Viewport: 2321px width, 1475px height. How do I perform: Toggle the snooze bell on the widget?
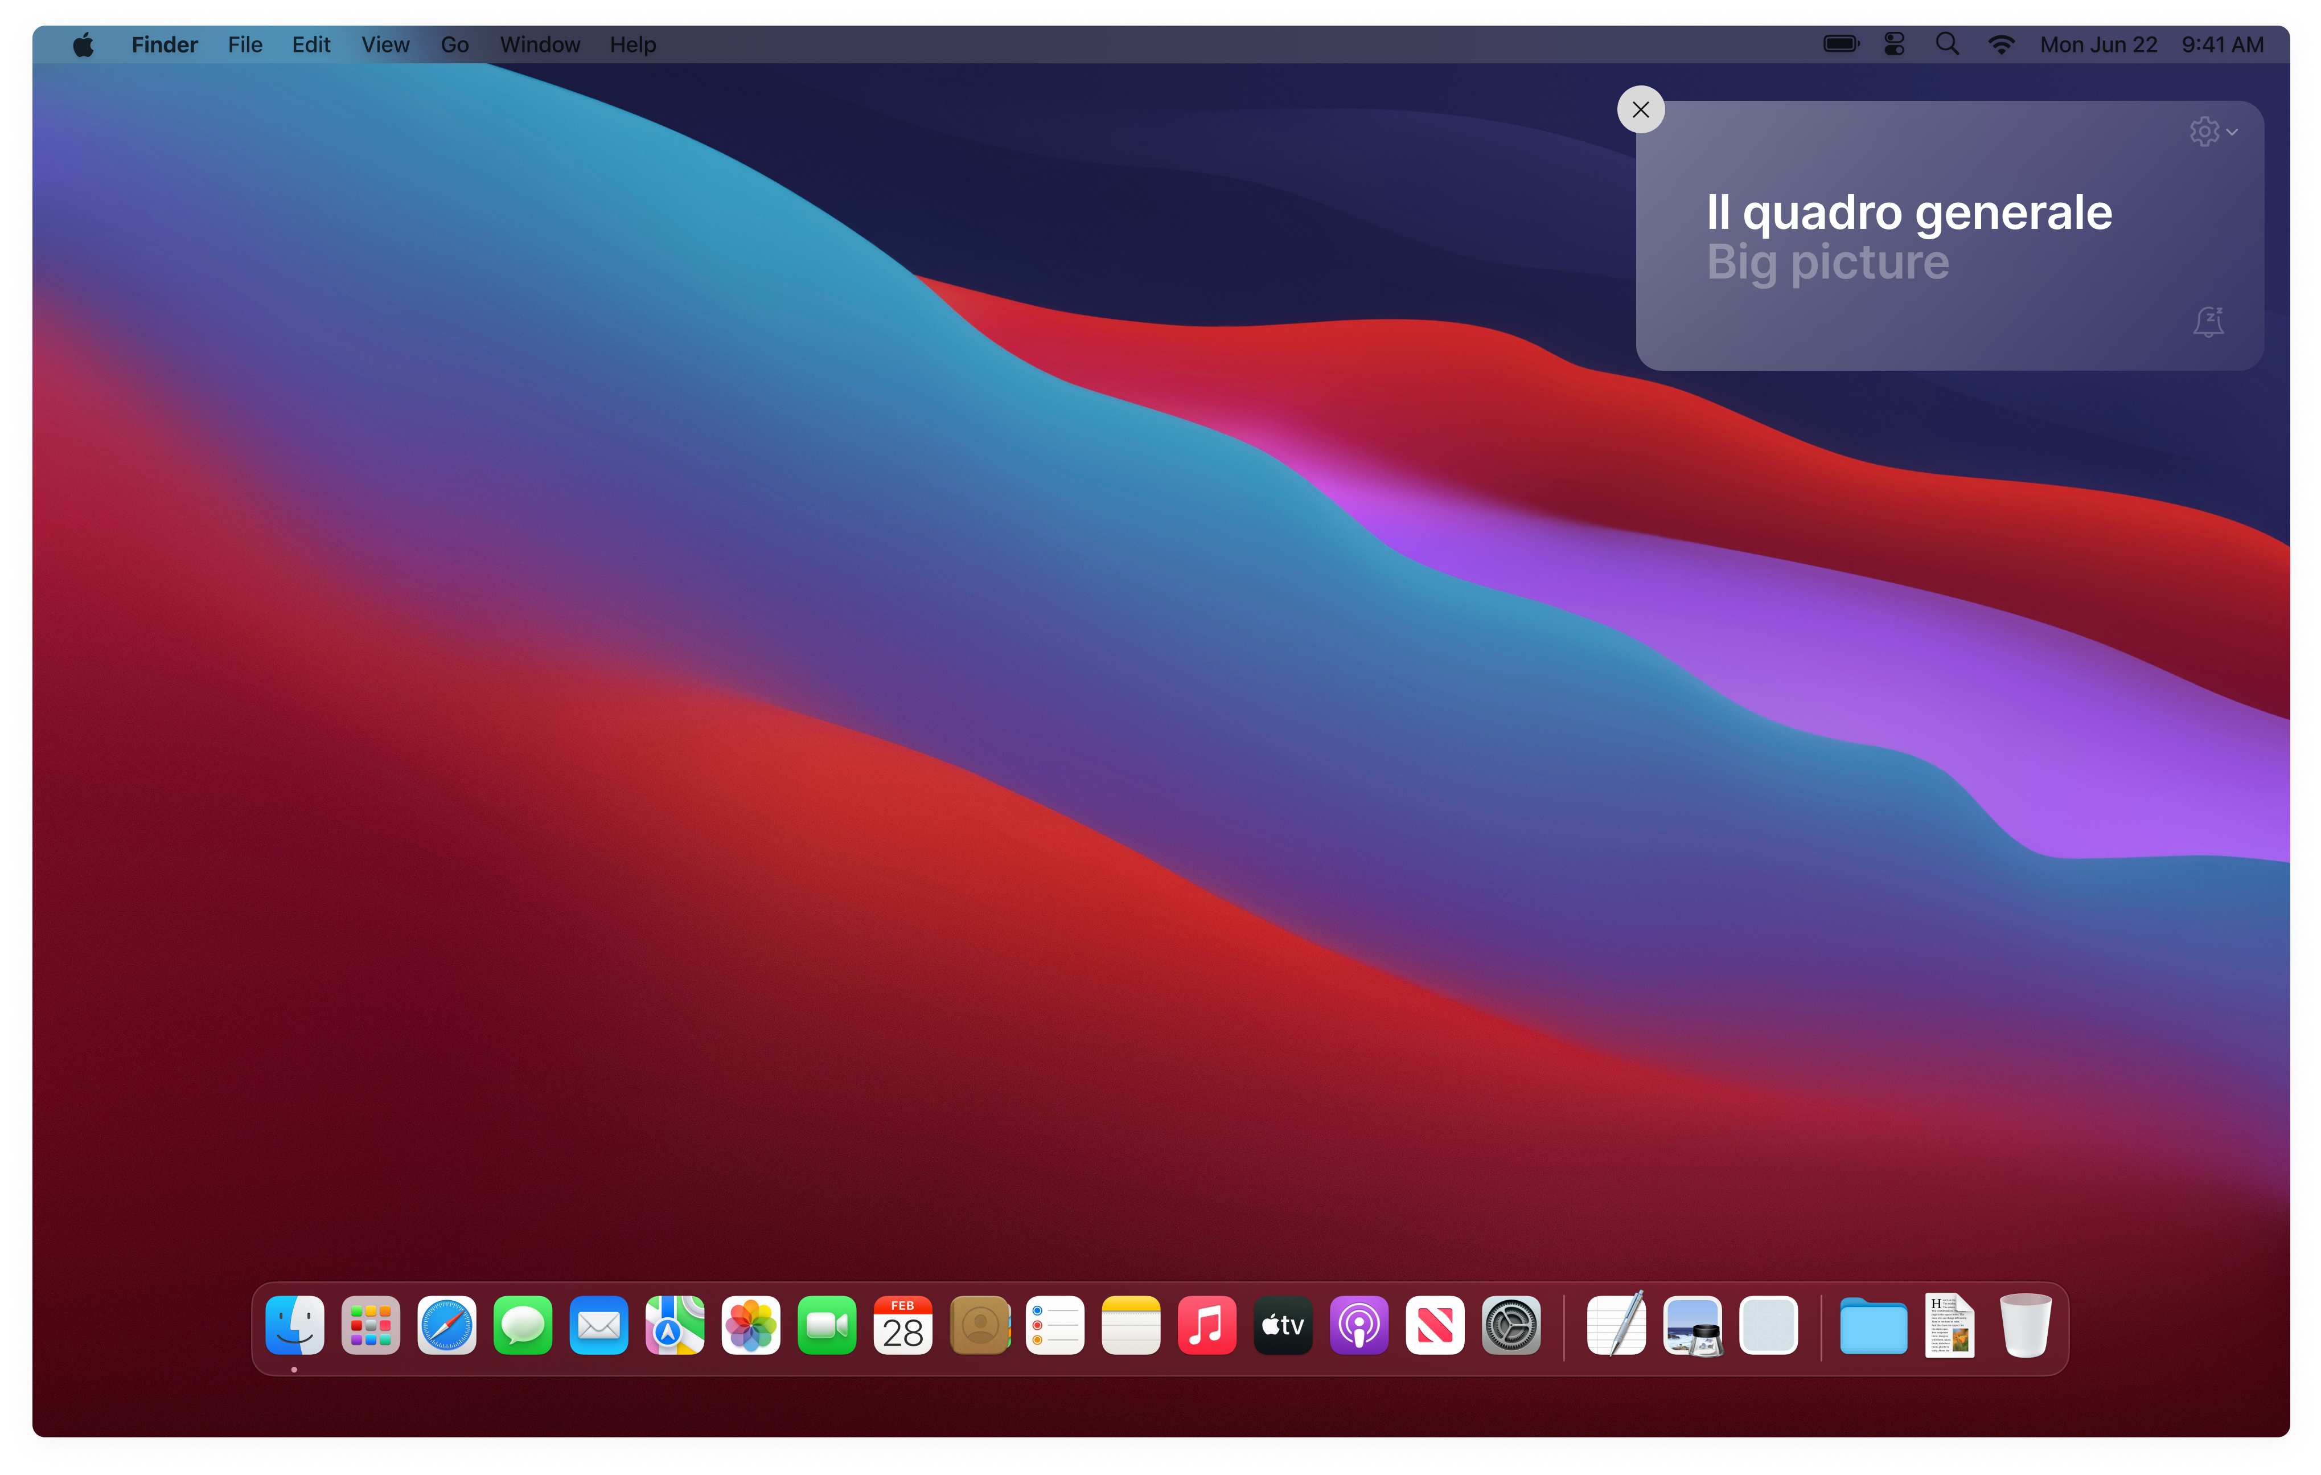point(2208,322)
